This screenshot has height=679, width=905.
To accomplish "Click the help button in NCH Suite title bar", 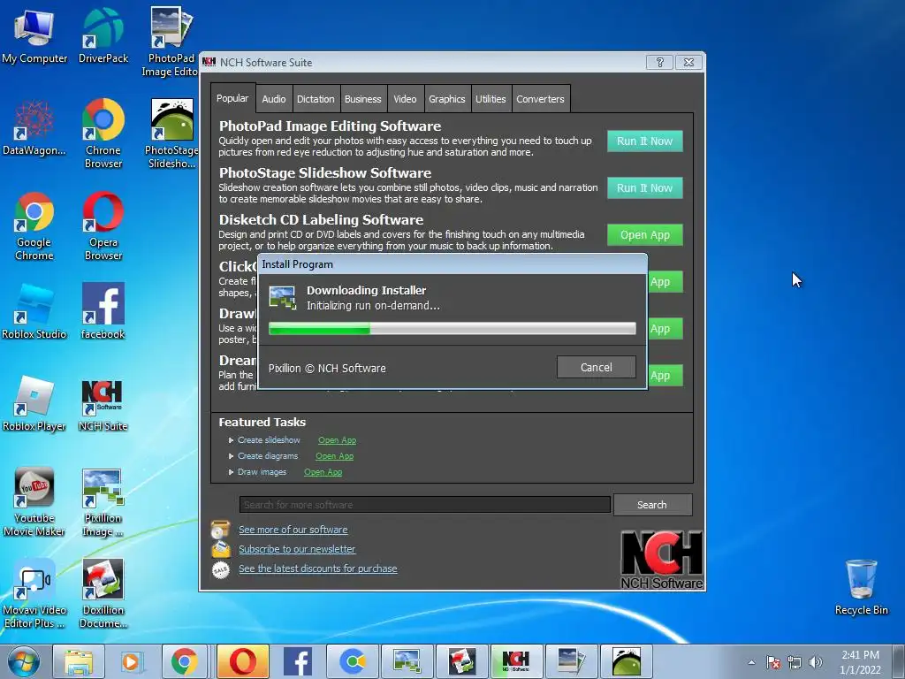I will [659, 63].
